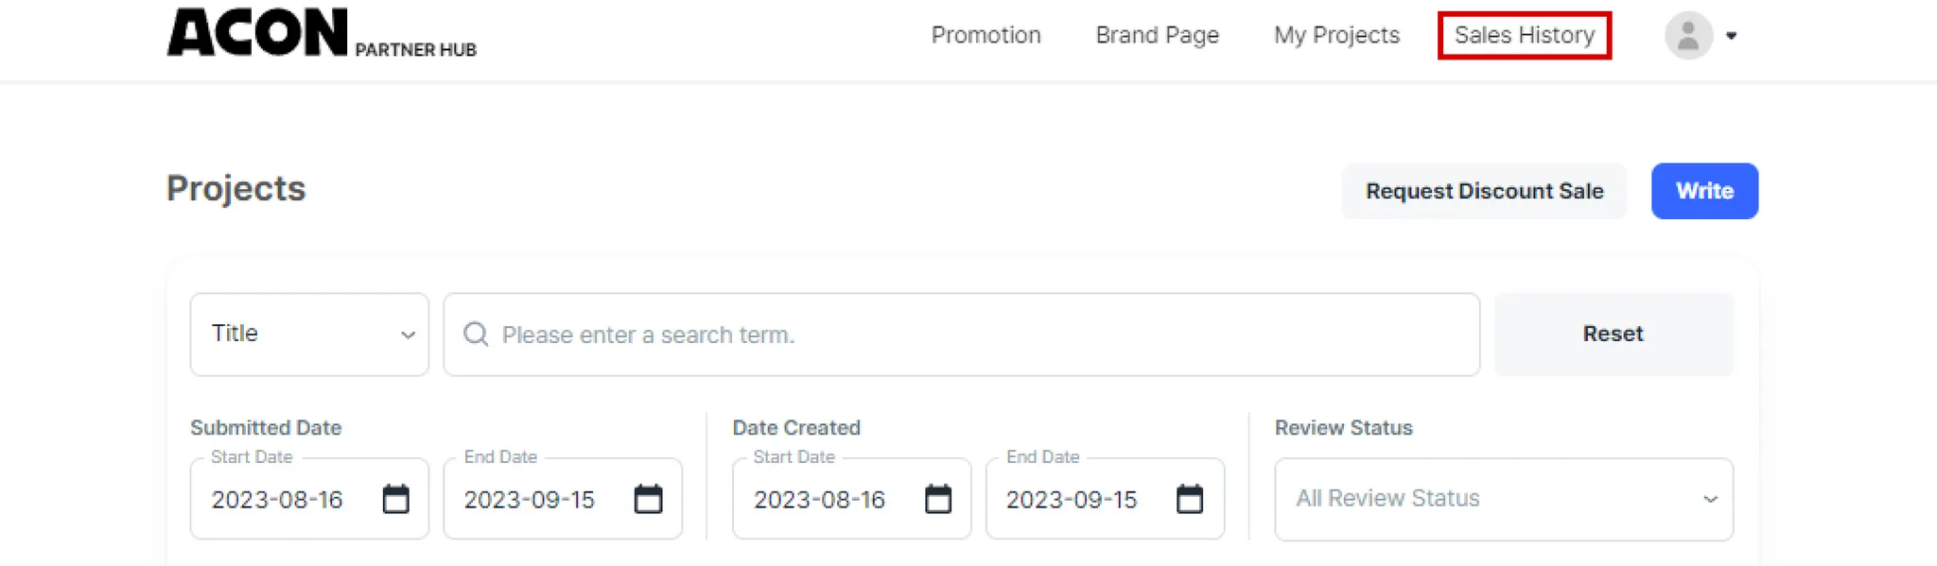Open calendar for Date Created Start Date
Viewport: 1937px width, 566px height.
coord(937,499)
